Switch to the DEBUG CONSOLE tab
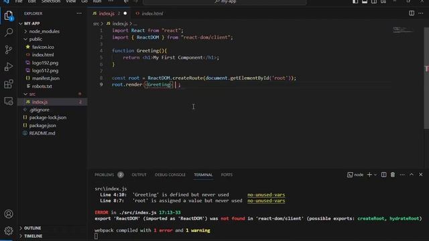The height and width of the screenshot is (241, 429). [x=170, y=175]
